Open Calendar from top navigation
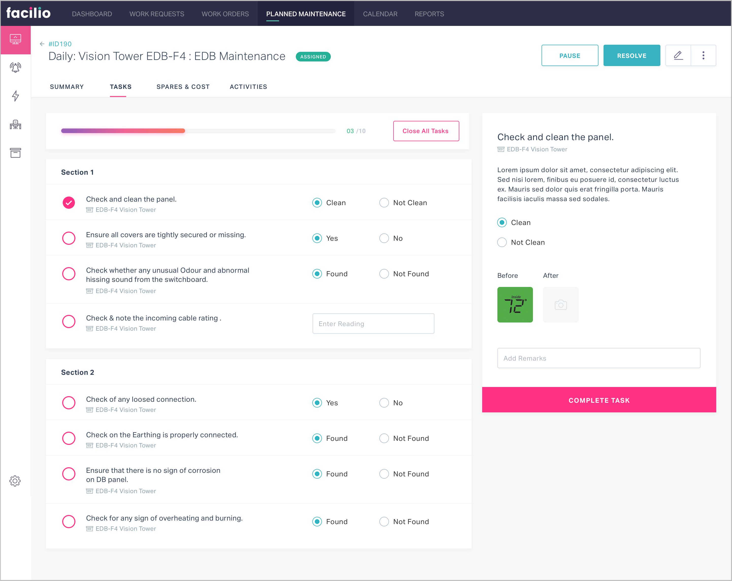 pos(380,14)
